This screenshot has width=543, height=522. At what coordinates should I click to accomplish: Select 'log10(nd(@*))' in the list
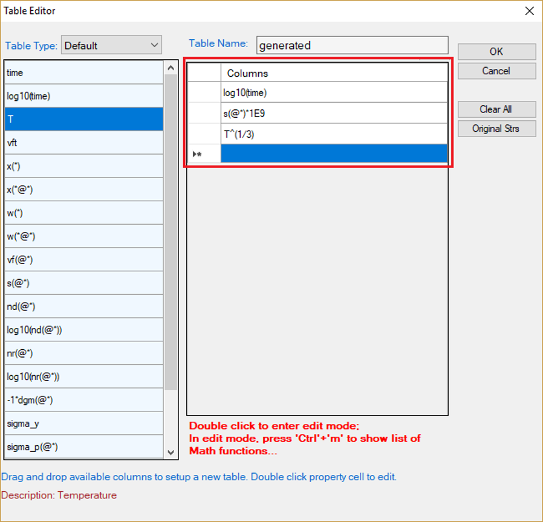pos(83,330)
